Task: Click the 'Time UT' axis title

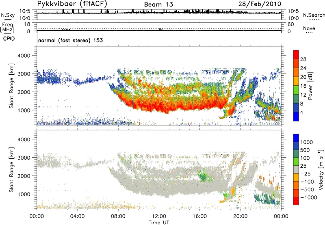Action: tap(159, 222)
